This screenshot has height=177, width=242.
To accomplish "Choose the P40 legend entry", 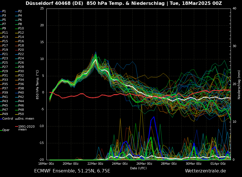I will (x=21, y=93).
